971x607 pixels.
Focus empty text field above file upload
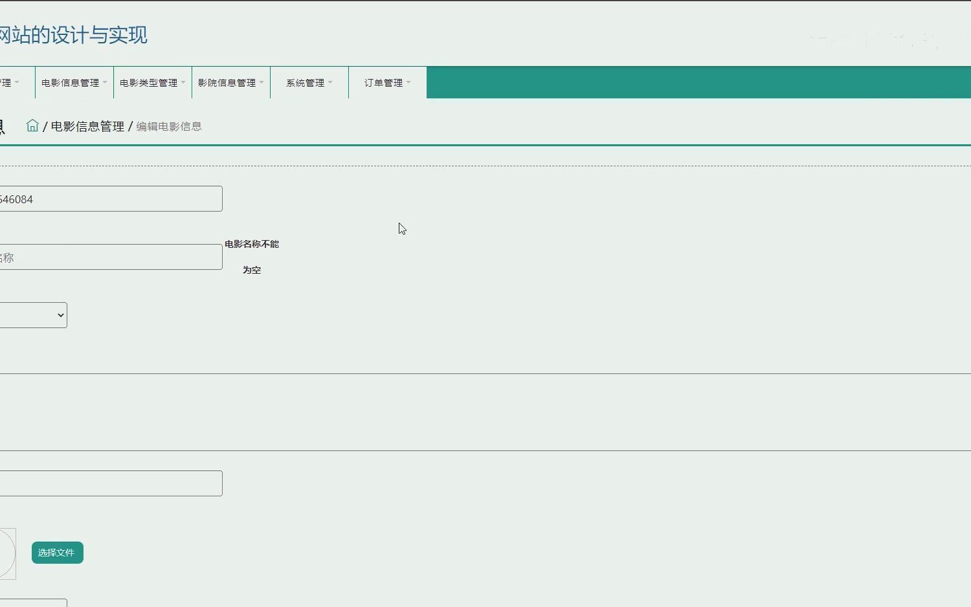[111, 483]
